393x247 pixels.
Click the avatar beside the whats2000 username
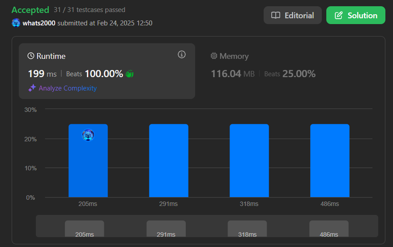[16, 23]
